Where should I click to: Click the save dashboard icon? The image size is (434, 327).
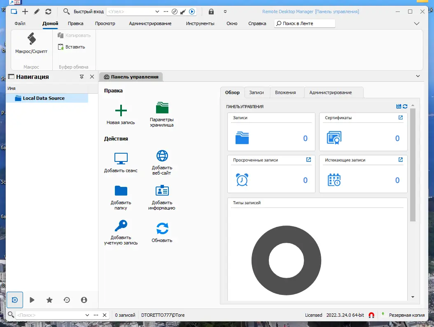click(399, 106)
